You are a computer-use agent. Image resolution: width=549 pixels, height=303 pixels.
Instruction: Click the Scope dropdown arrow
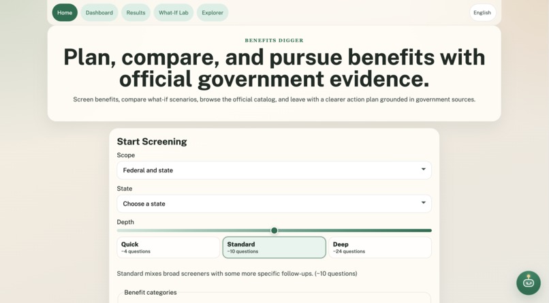423,170
